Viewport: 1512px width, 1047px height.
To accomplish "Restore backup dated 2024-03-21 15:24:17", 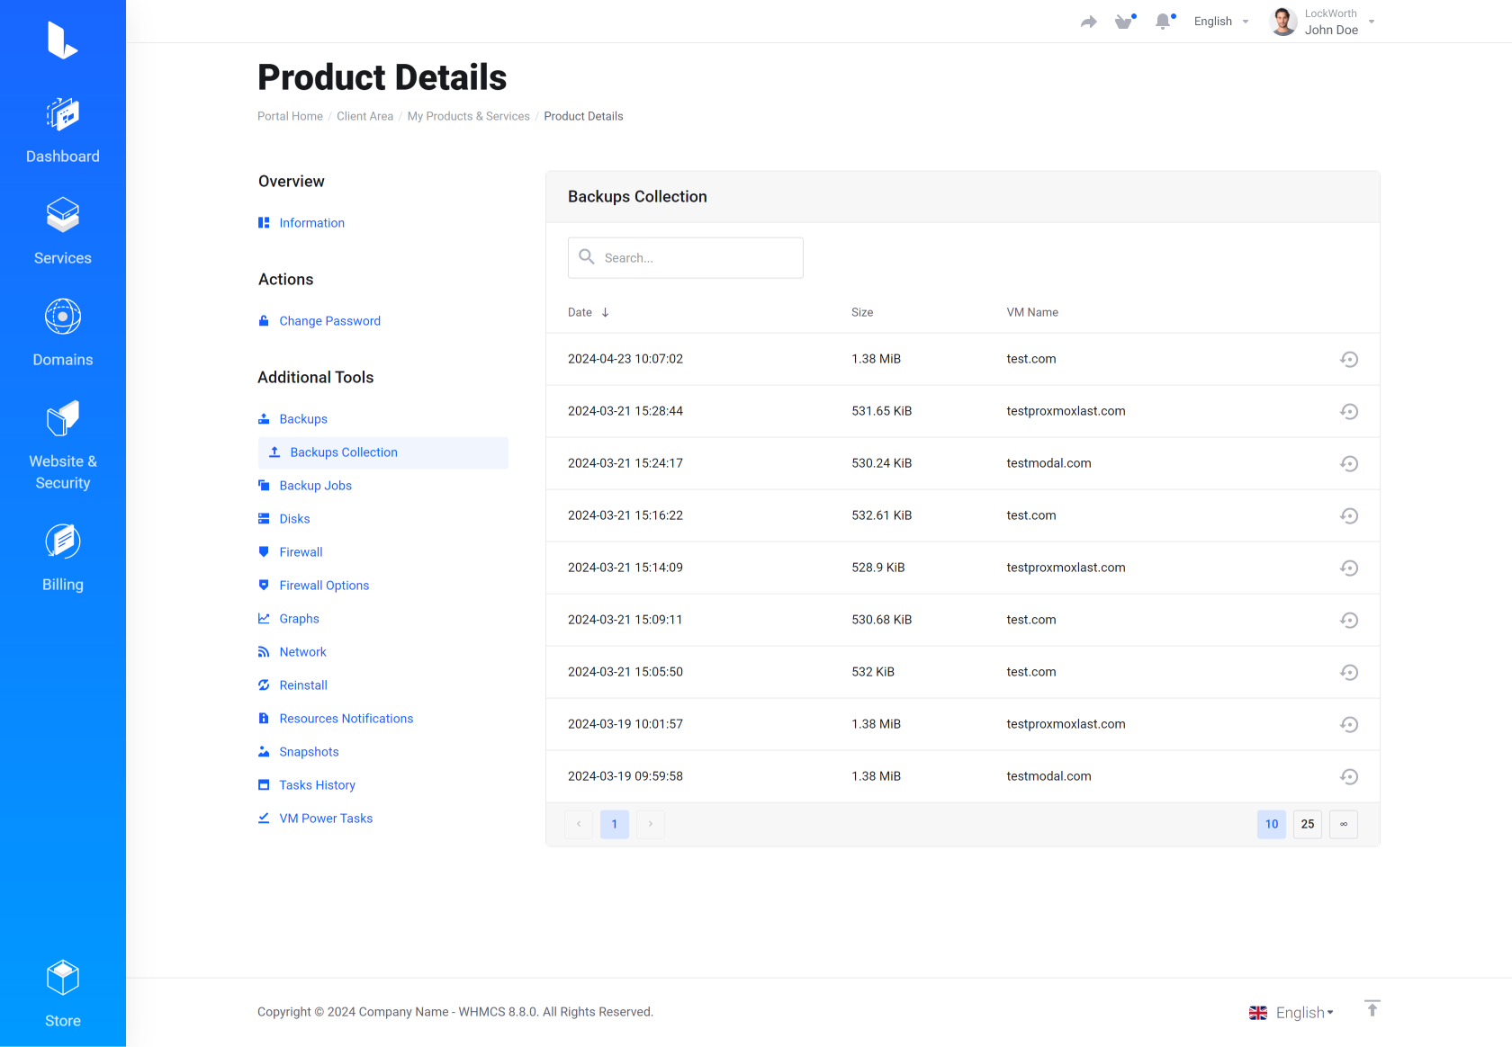I will (x=1349, y=463).
